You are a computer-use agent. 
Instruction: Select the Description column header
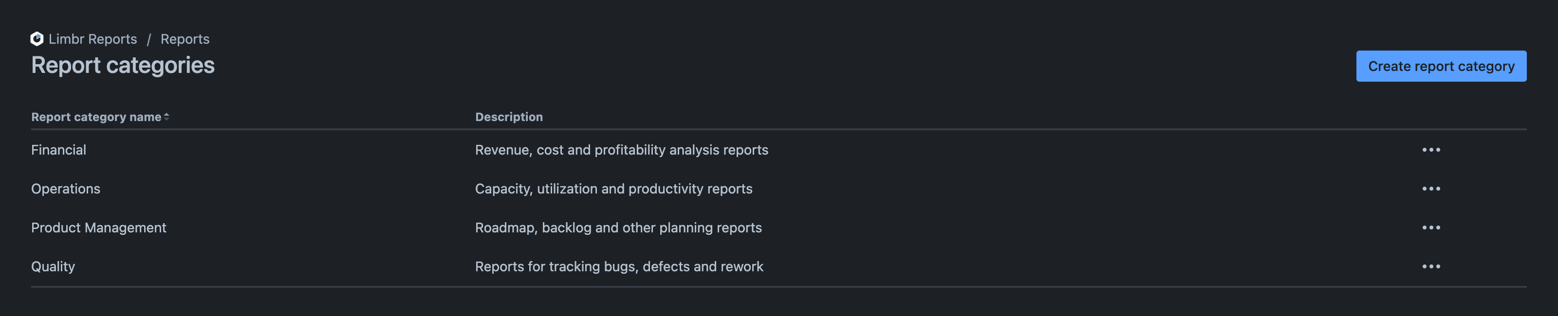(x=509, y=117)
